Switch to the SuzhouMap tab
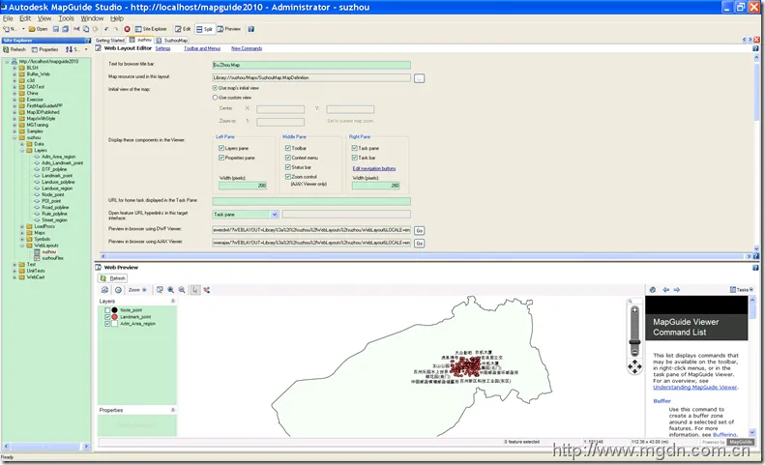The height and width of the screenshot is (465, 765). pyautogui.click(x=172, y=41)
